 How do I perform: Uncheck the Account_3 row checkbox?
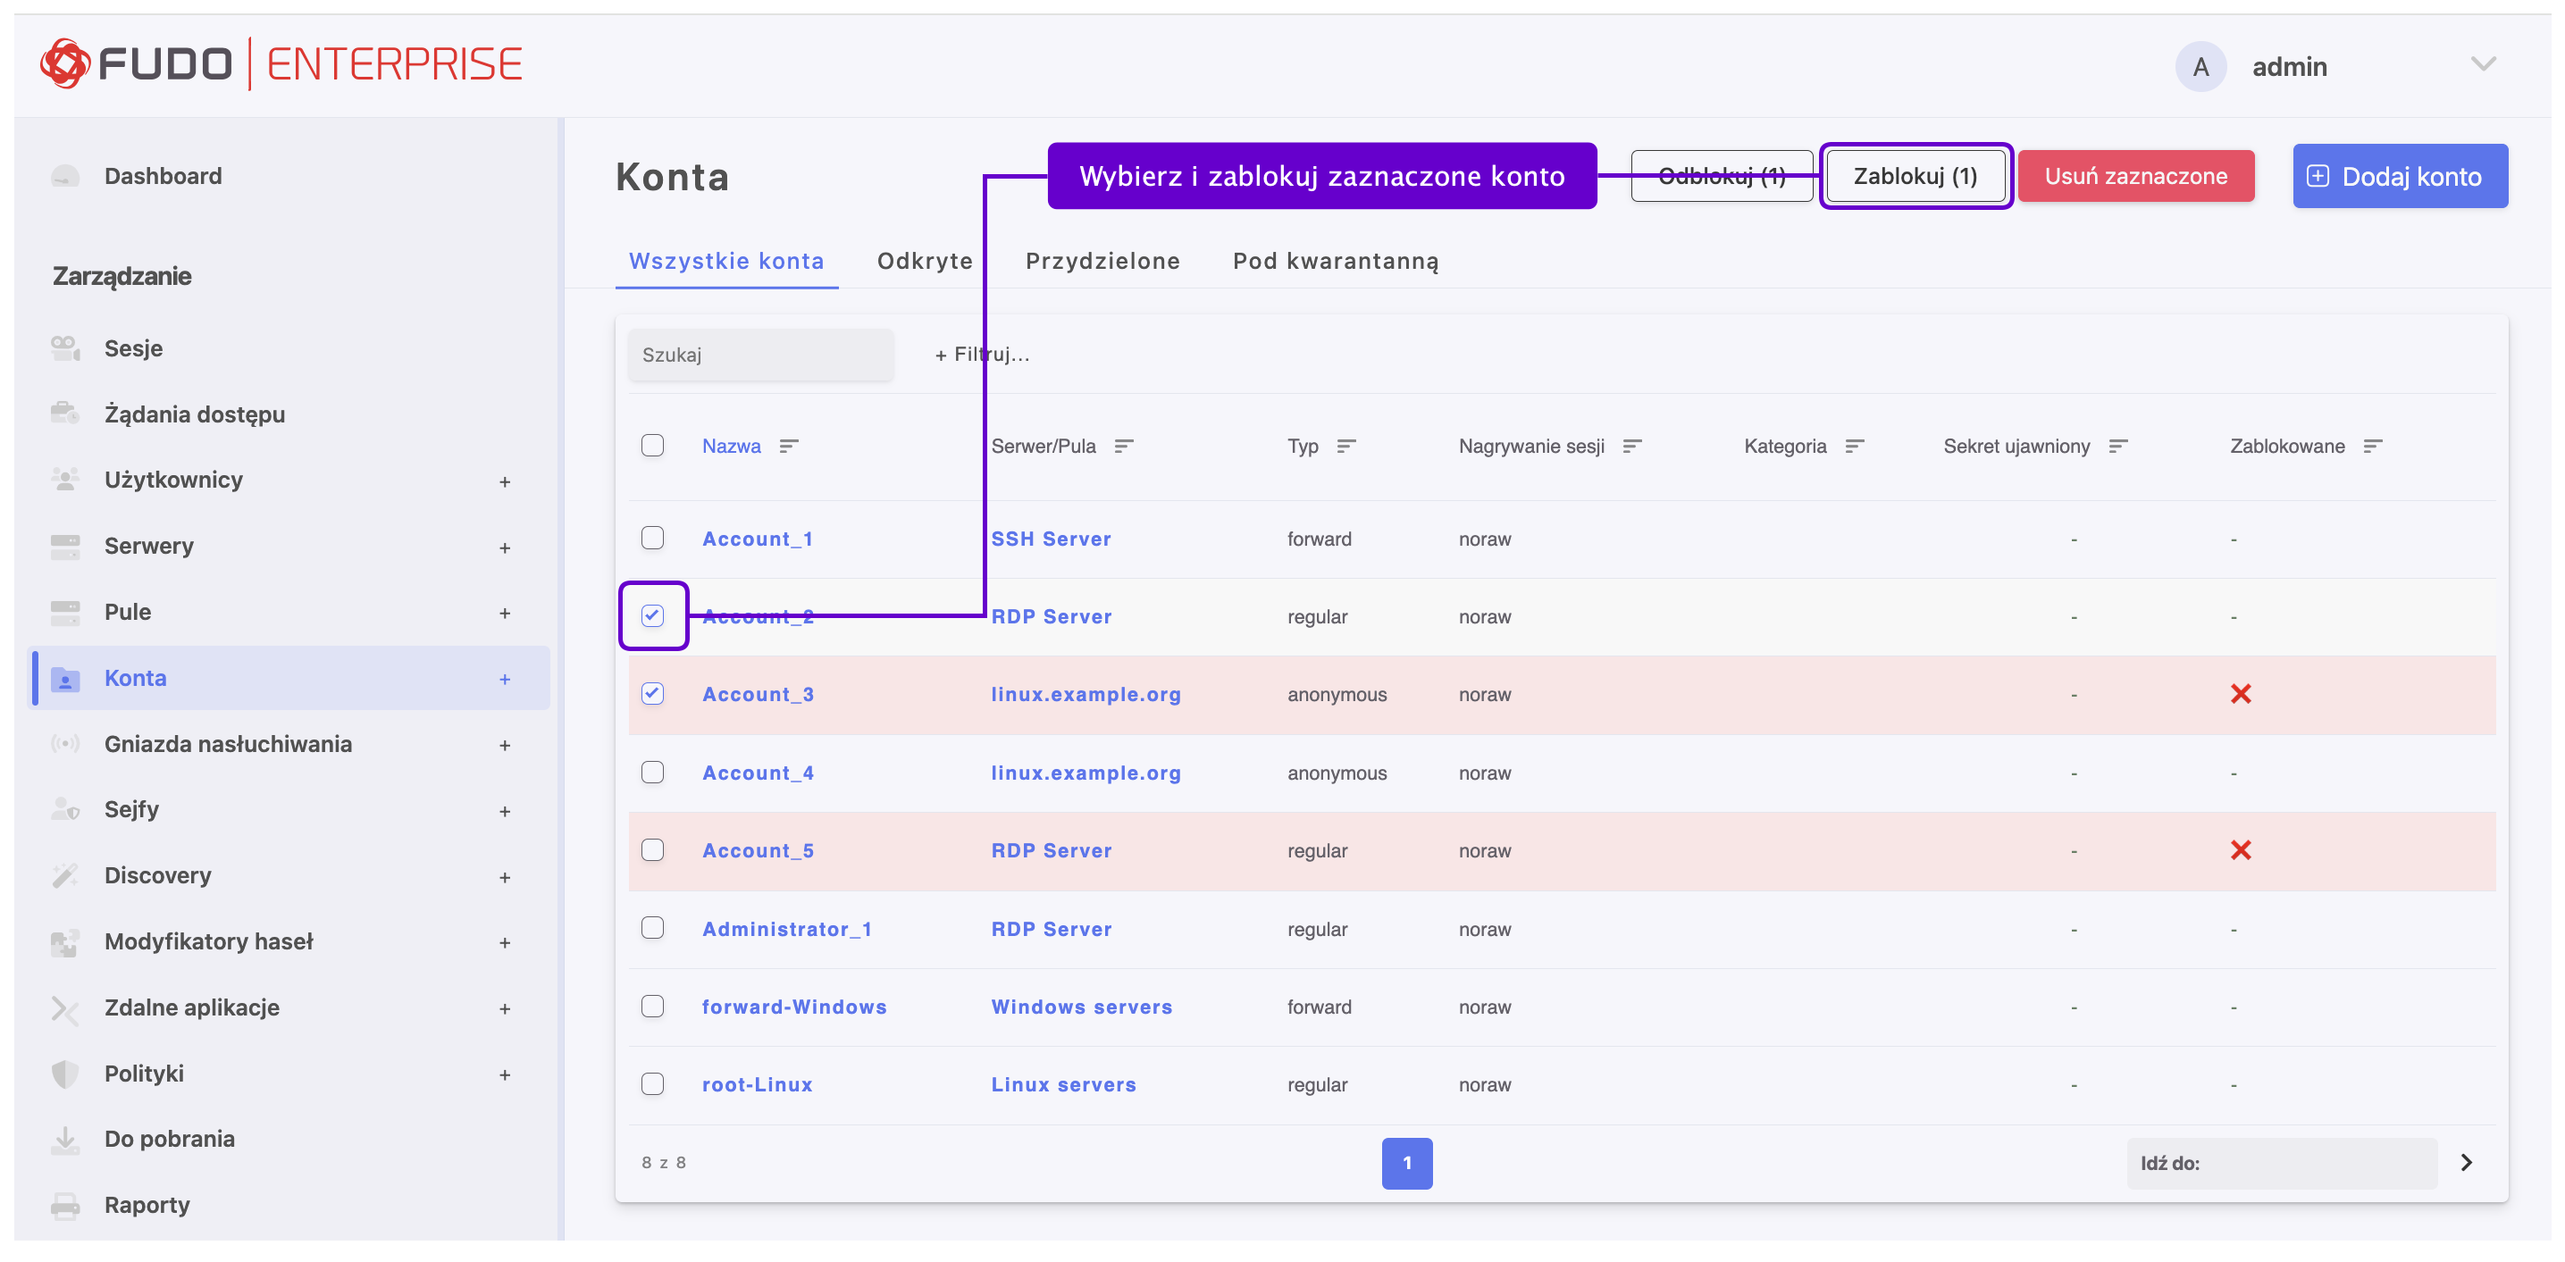click(x=652, y=694)
